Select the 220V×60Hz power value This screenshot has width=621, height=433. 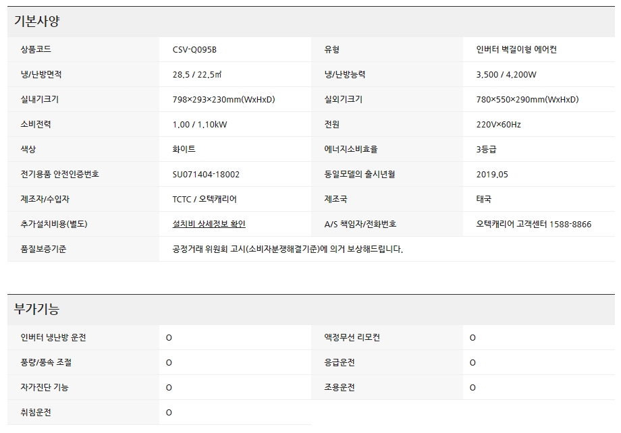click(x=498, y=124)
